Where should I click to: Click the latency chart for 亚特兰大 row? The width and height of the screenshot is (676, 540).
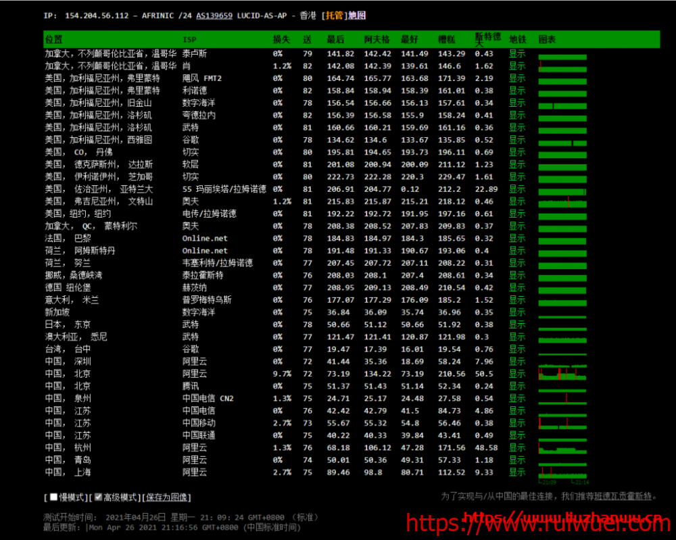click(x=562, y=190)
